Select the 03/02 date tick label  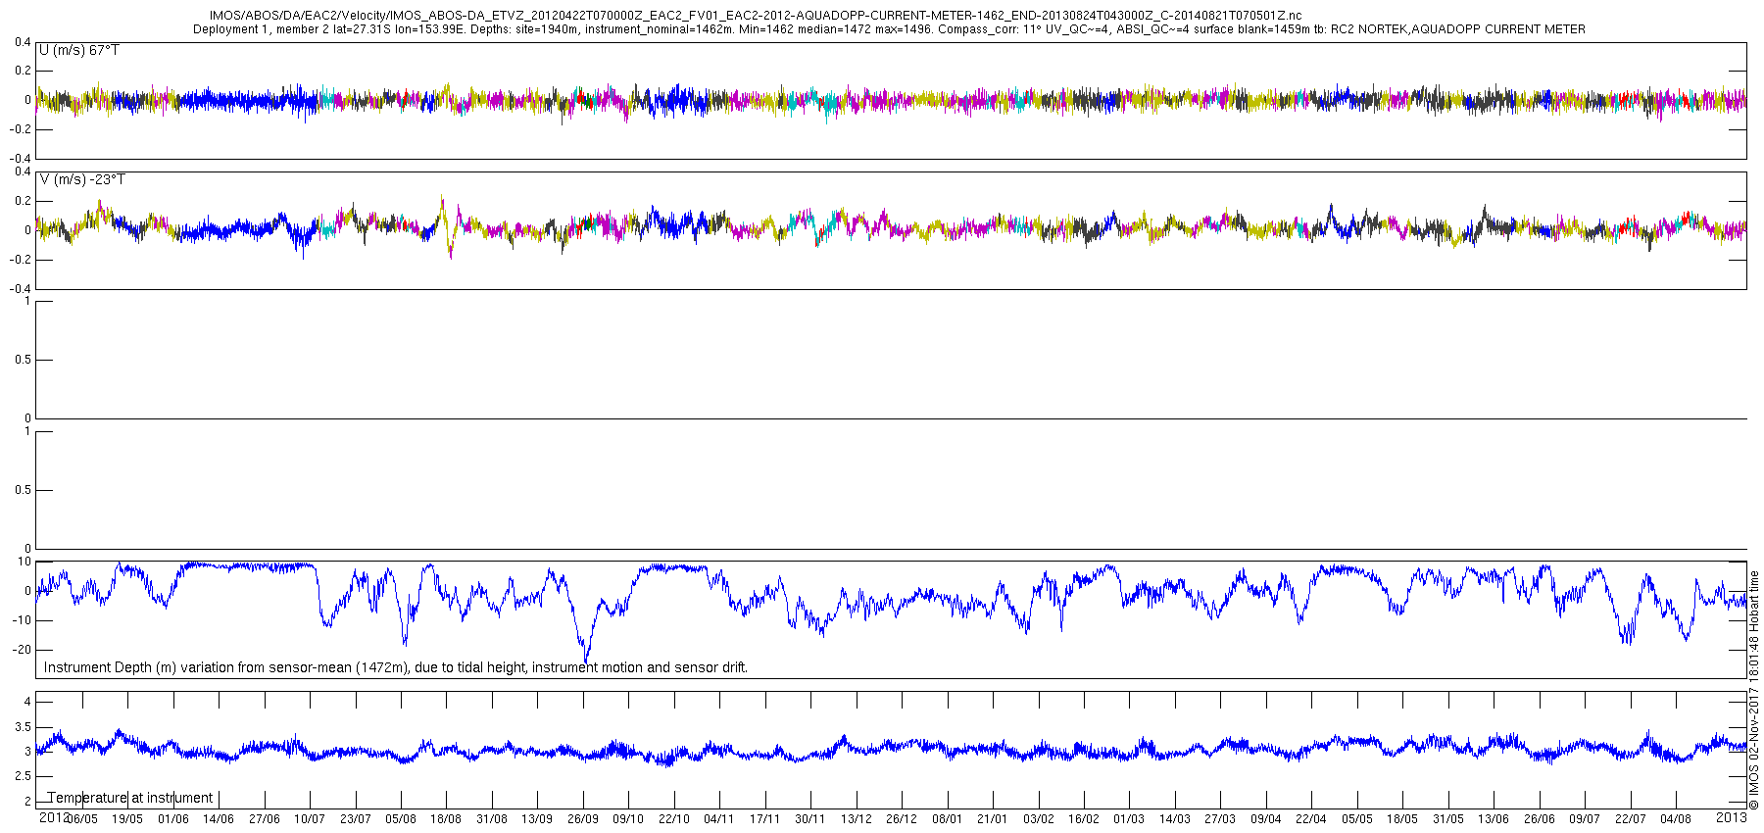tap(1039, 819)
